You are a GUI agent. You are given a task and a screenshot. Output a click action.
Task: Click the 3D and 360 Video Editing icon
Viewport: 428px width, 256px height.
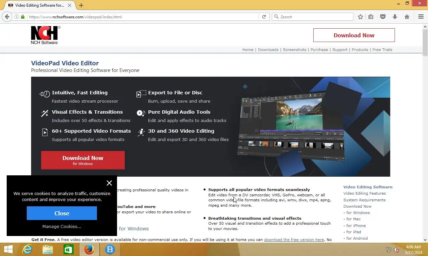coord(141,132)
